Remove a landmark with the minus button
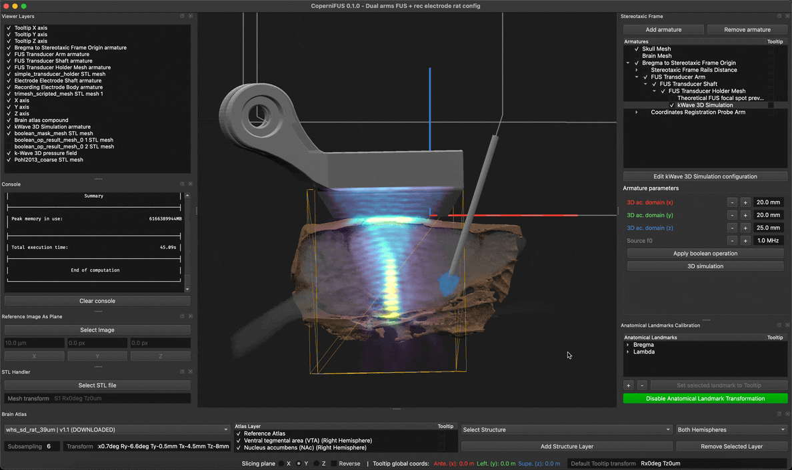 click(x=642, y=385)
